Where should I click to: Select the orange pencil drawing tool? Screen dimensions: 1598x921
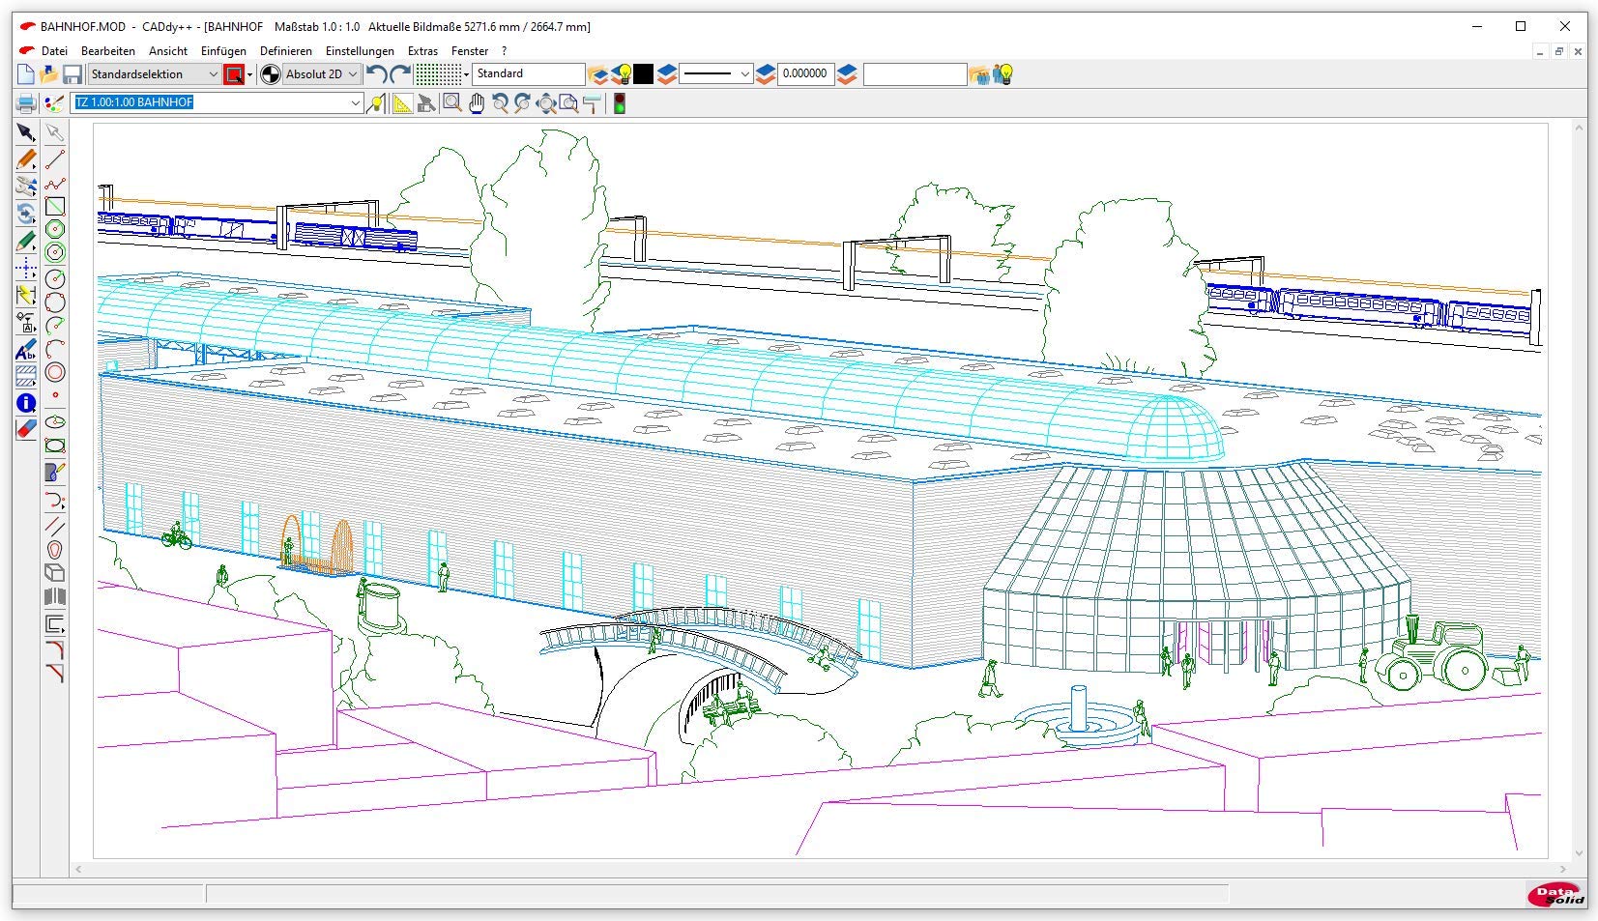(26, 159)
